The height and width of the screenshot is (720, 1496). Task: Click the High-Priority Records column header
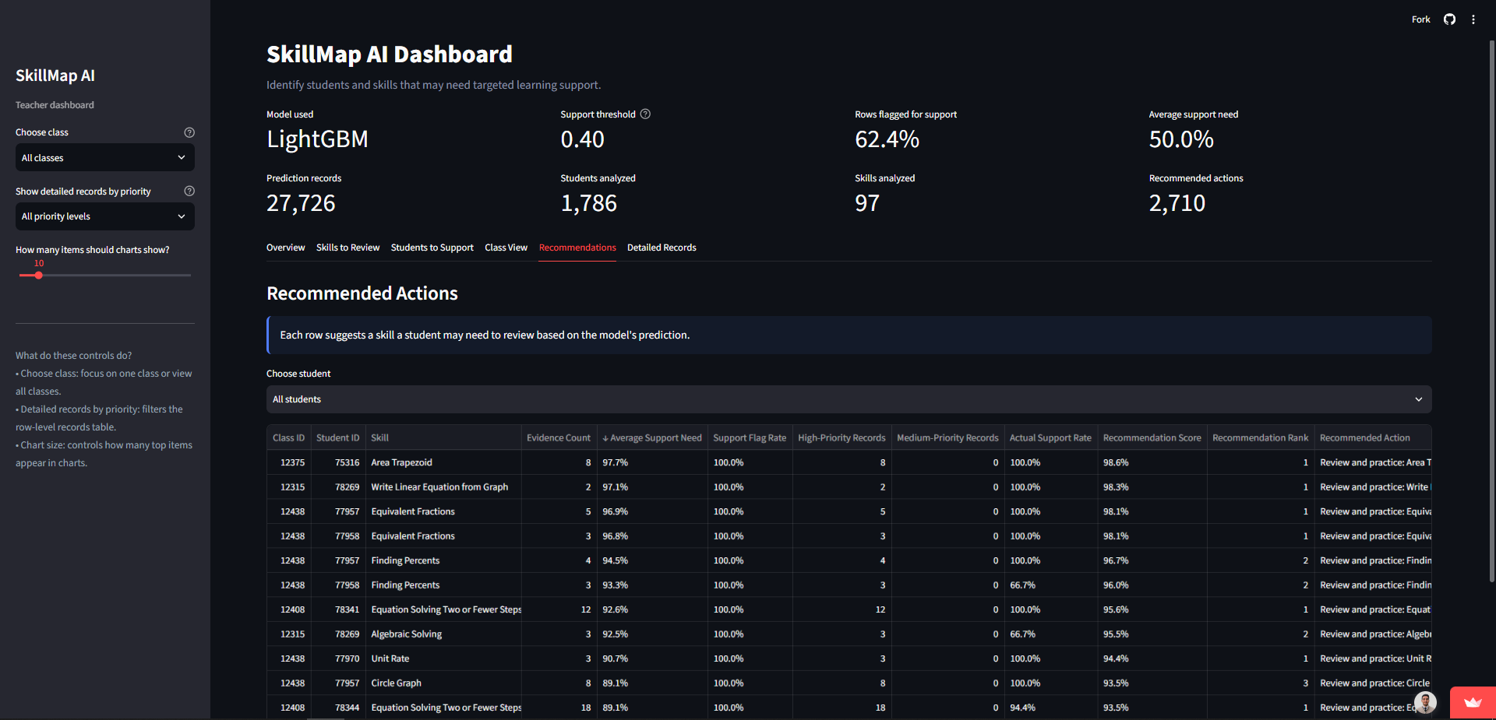tap(841, 437)
